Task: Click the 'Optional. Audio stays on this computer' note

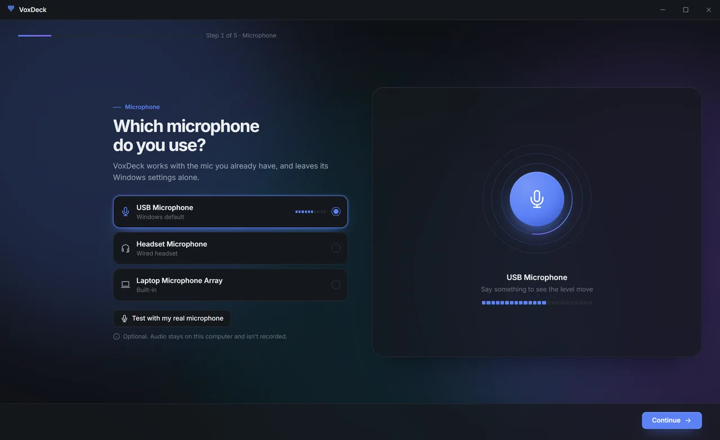Action: (205, 336)
